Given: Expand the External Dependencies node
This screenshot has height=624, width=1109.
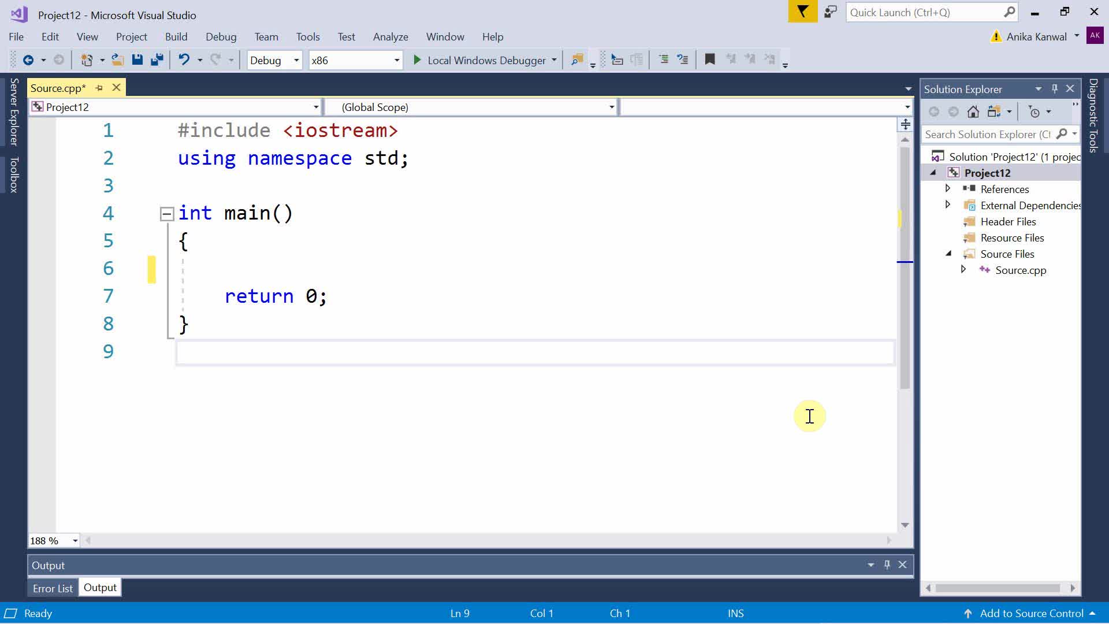Looking at the screenshot, I should pyautogui.click(x=947, y=205).
